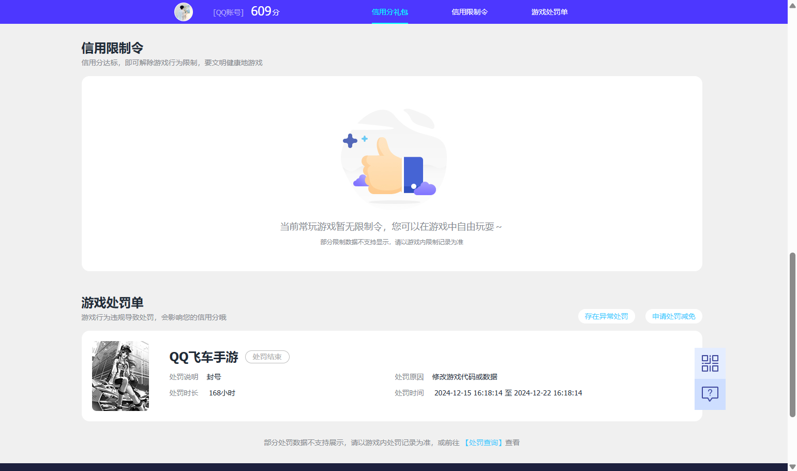Open the 【处罚查询】 link
The height and width of the screenshot is (471, 797).
483,443
